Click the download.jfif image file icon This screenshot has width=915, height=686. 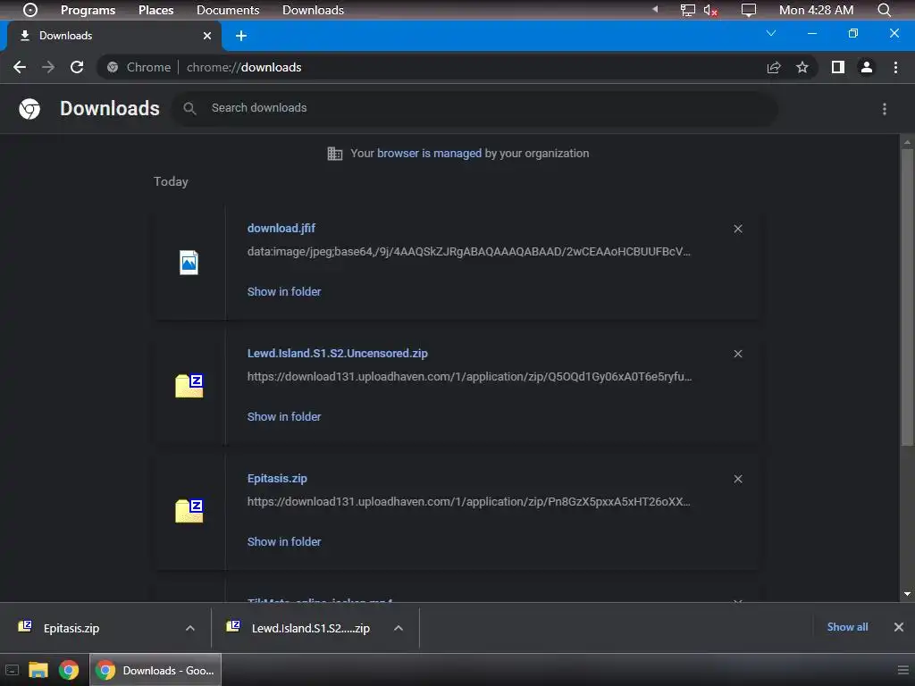point(189,263)
